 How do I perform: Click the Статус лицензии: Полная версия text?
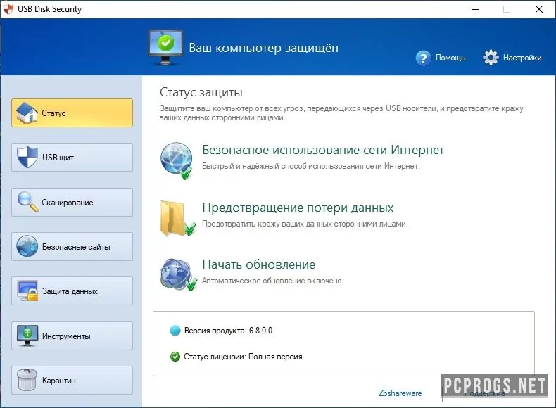pyautogui.click(x=243, y=357)
